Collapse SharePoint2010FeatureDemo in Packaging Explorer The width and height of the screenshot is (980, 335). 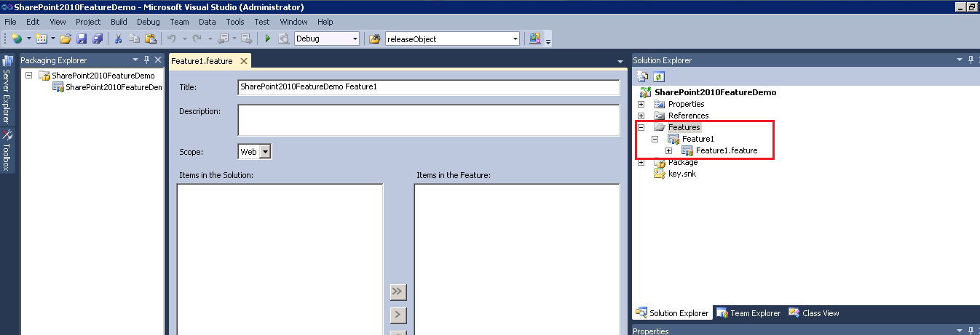click(28, 75)
